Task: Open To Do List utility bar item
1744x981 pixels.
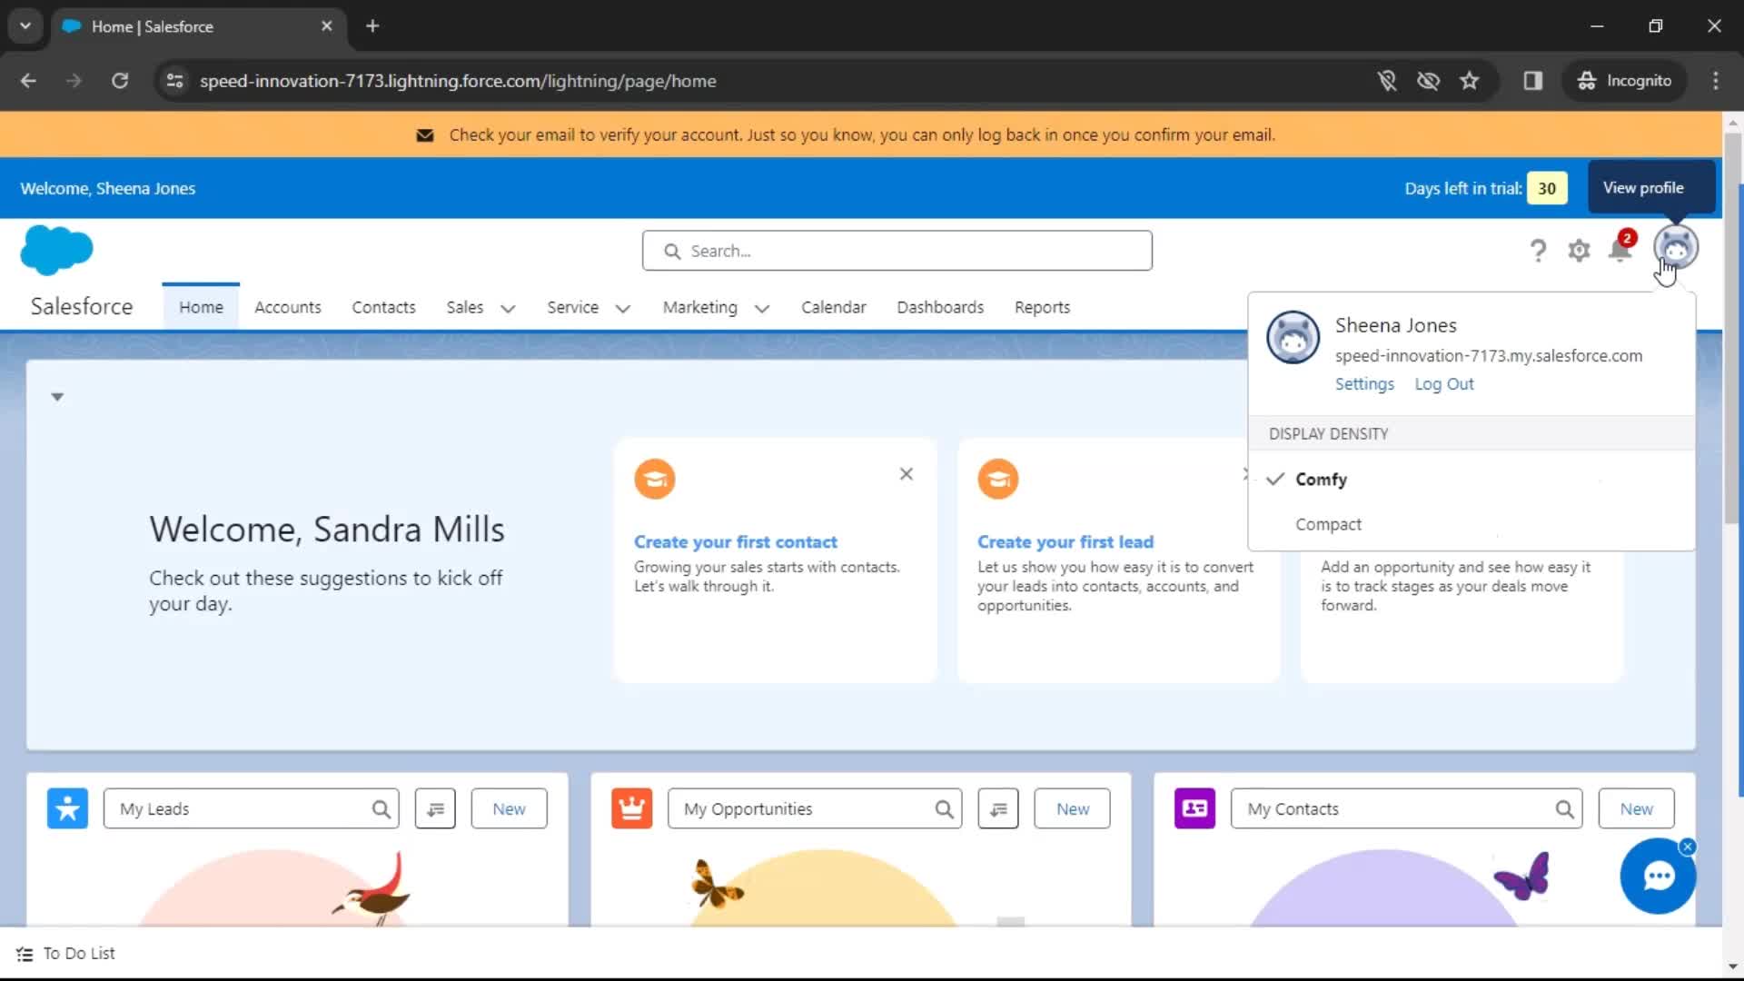Action: [x=66, y=954]
